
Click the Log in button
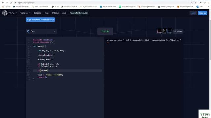click(193, 13)
